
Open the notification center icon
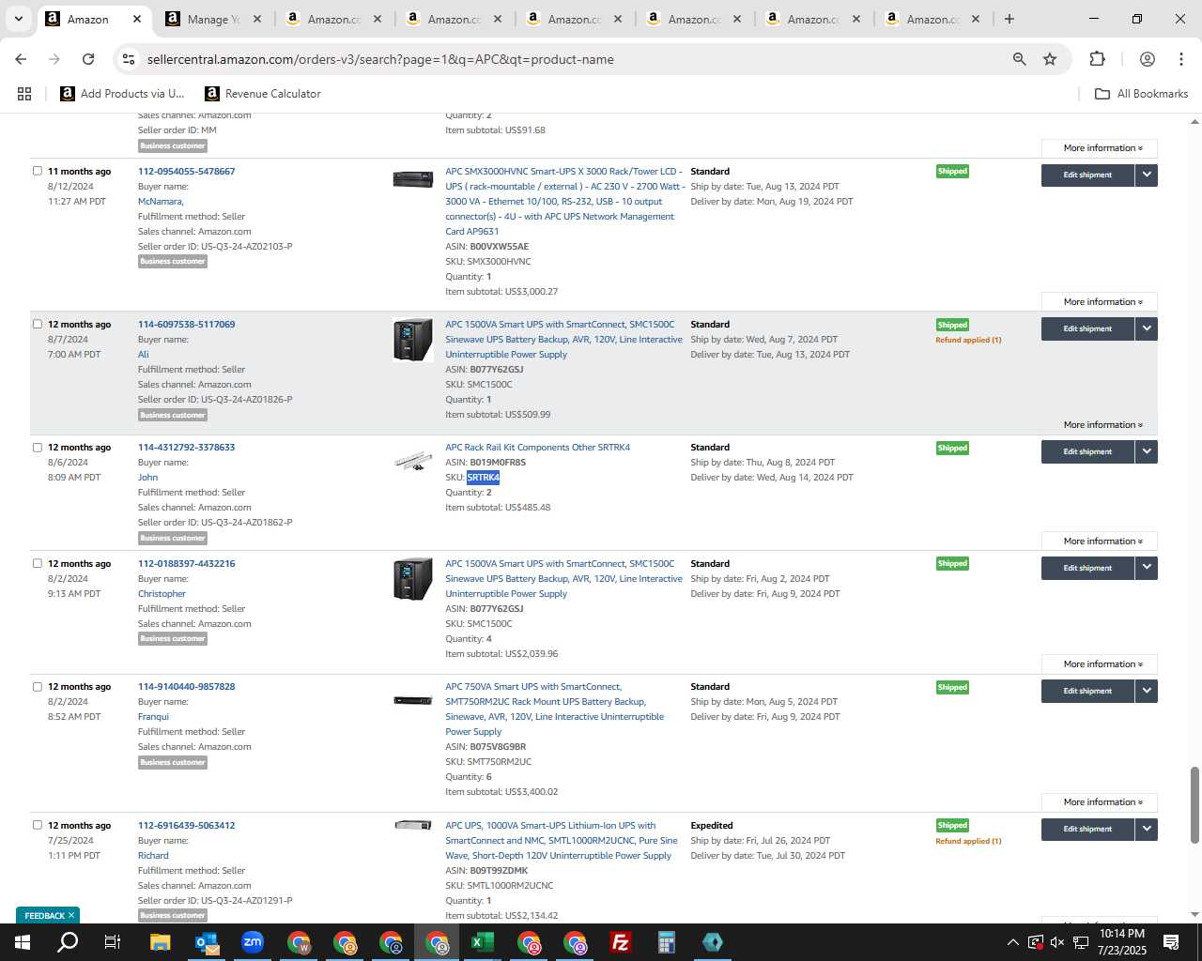point(1171,942)
